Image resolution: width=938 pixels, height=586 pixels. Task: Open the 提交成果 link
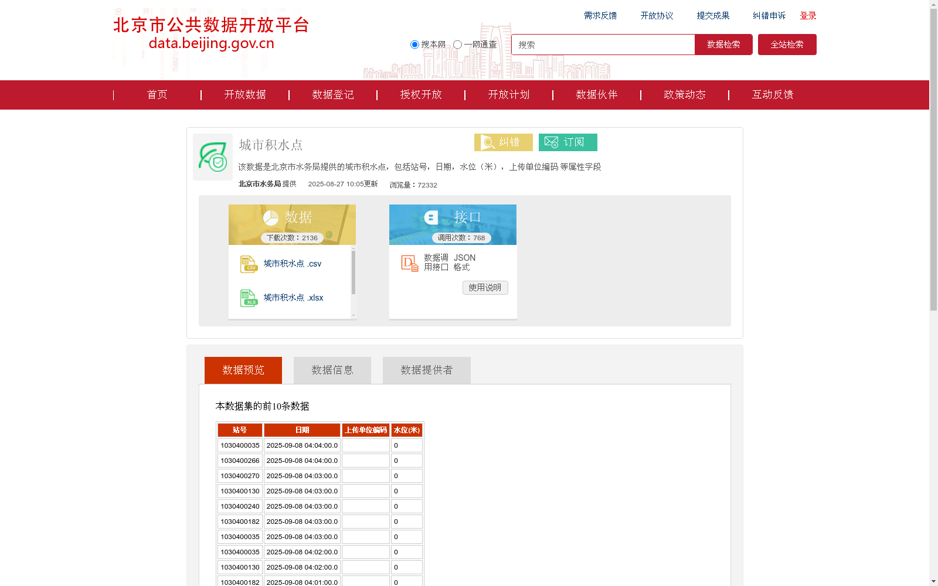pos(713,16)
